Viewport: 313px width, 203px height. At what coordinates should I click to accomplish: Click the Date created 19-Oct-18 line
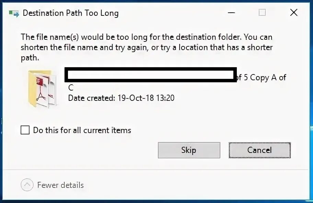click(121, 98)
